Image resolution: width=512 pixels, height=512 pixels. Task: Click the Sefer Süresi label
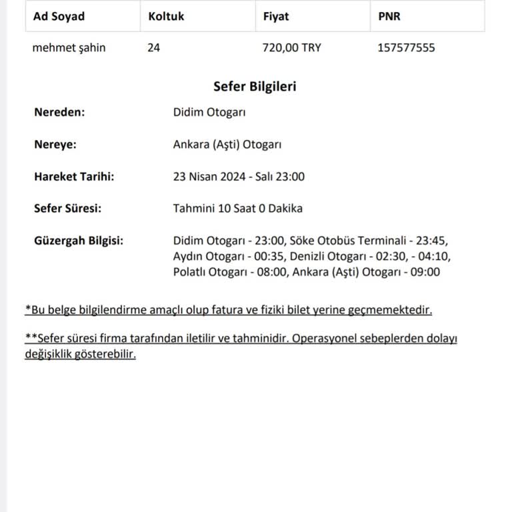click(x=67, y=208)
